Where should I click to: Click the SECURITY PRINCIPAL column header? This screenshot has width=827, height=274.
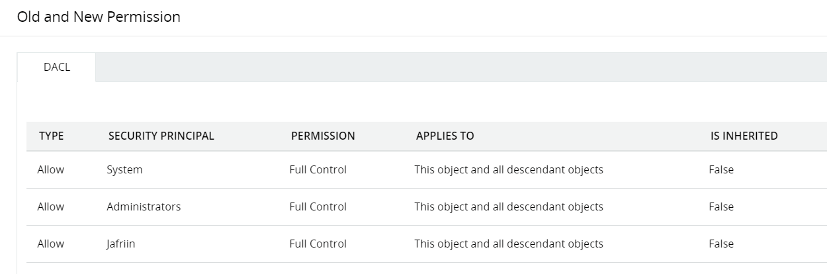(161, 136)
